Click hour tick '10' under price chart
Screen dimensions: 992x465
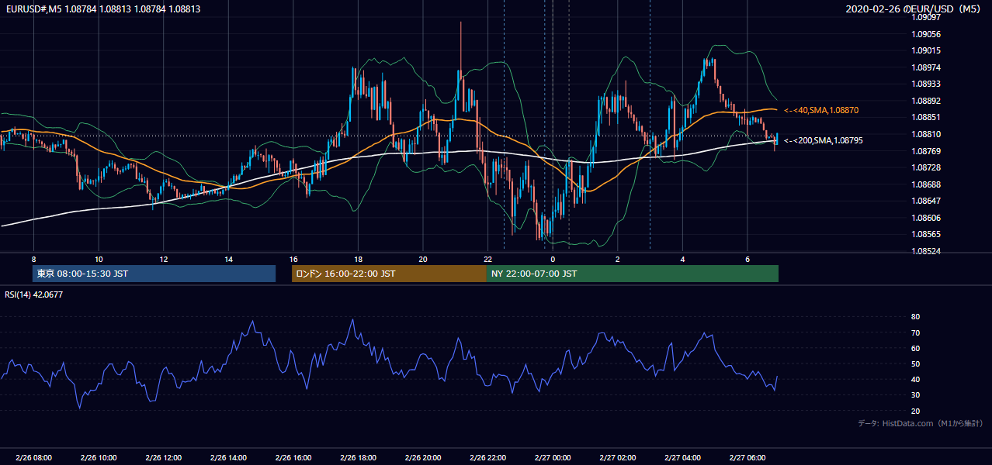coord(99,259)
